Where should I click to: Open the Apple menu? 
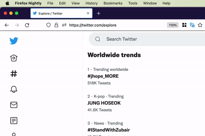8,3
